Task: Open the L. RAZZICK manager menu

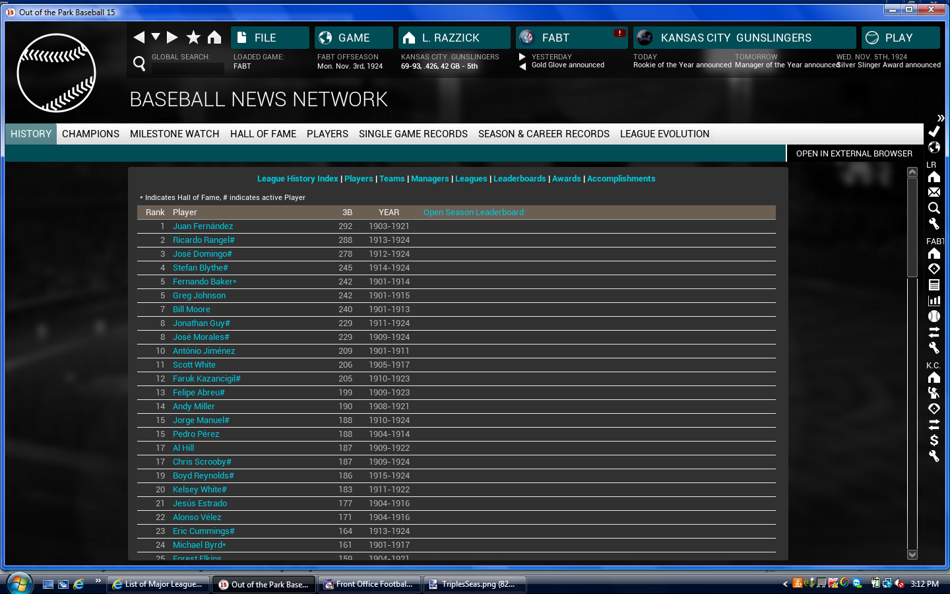Action: point(455,38)
